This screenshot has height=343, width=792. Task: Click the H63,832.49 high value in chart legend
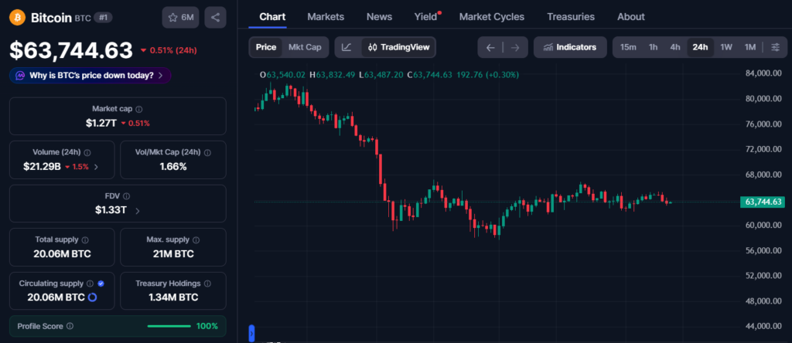333,75
